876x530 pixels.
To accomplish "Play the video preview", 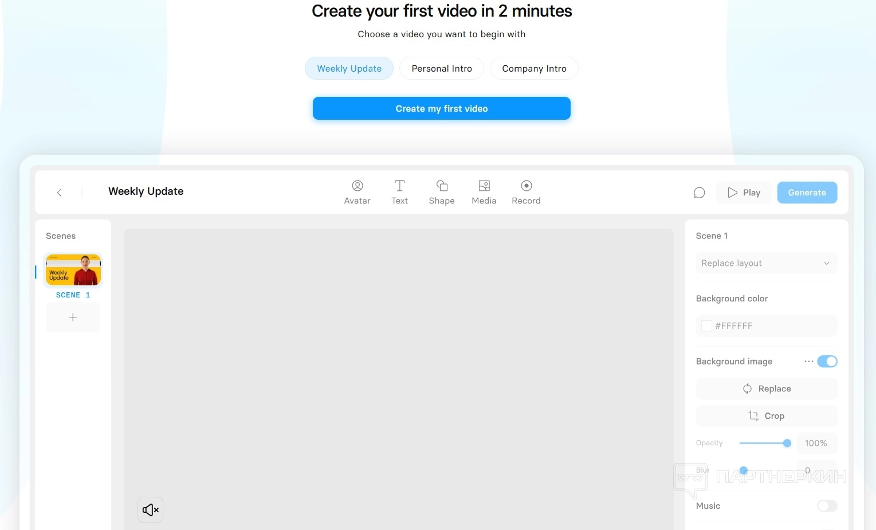I will (744, 193).
